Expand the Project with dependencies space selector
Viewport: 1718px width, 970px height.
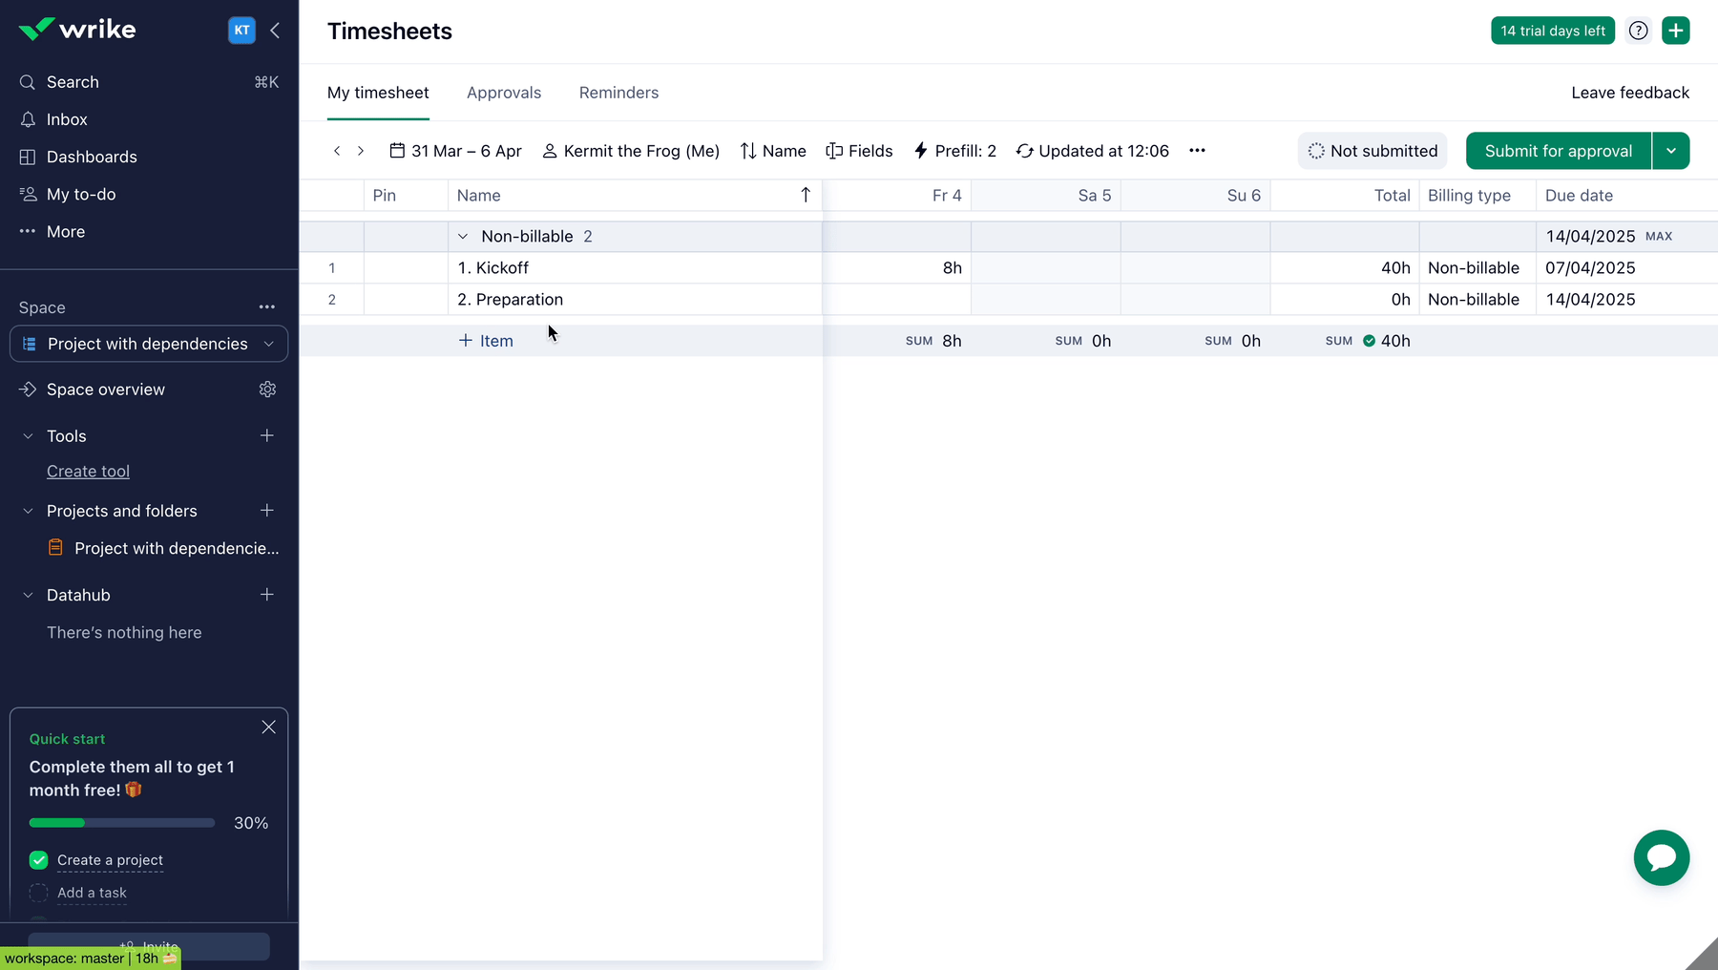(268, 344)
